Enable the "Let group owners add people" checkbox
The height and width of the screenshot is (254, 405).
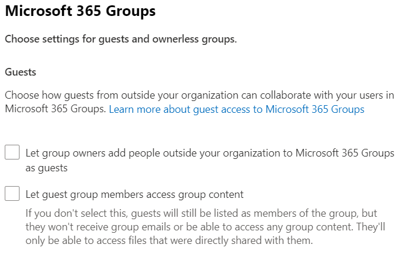click(x=12, y=153)
